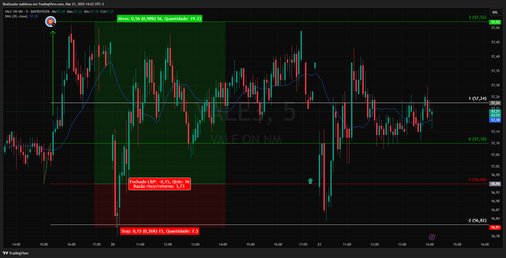Click the target bullseye icon

50,22
